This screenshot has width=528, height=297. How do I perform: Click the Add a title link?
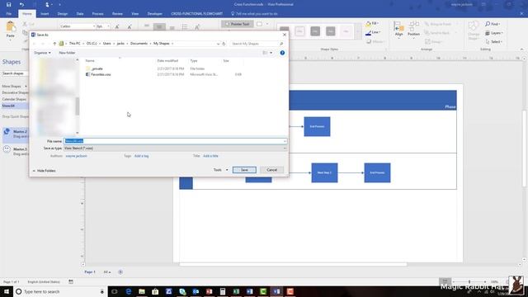point(210,156)
